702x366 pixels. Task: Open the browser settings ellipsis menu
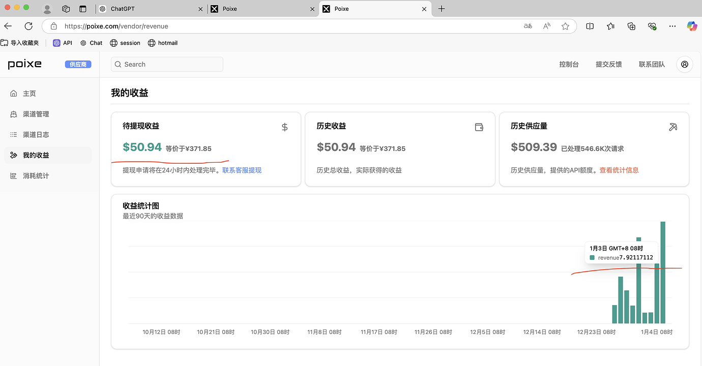click(x=672, y=26)
